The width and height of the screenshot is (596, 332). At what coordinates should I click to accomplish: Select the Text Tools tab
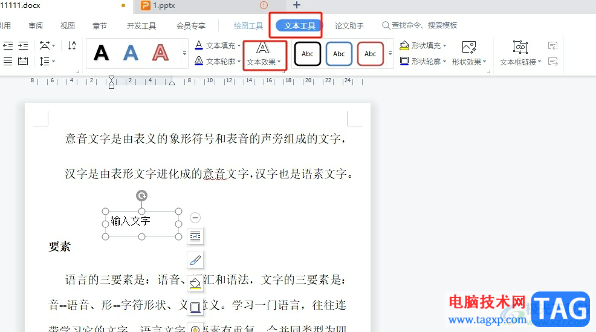click(x=299, y=25)
